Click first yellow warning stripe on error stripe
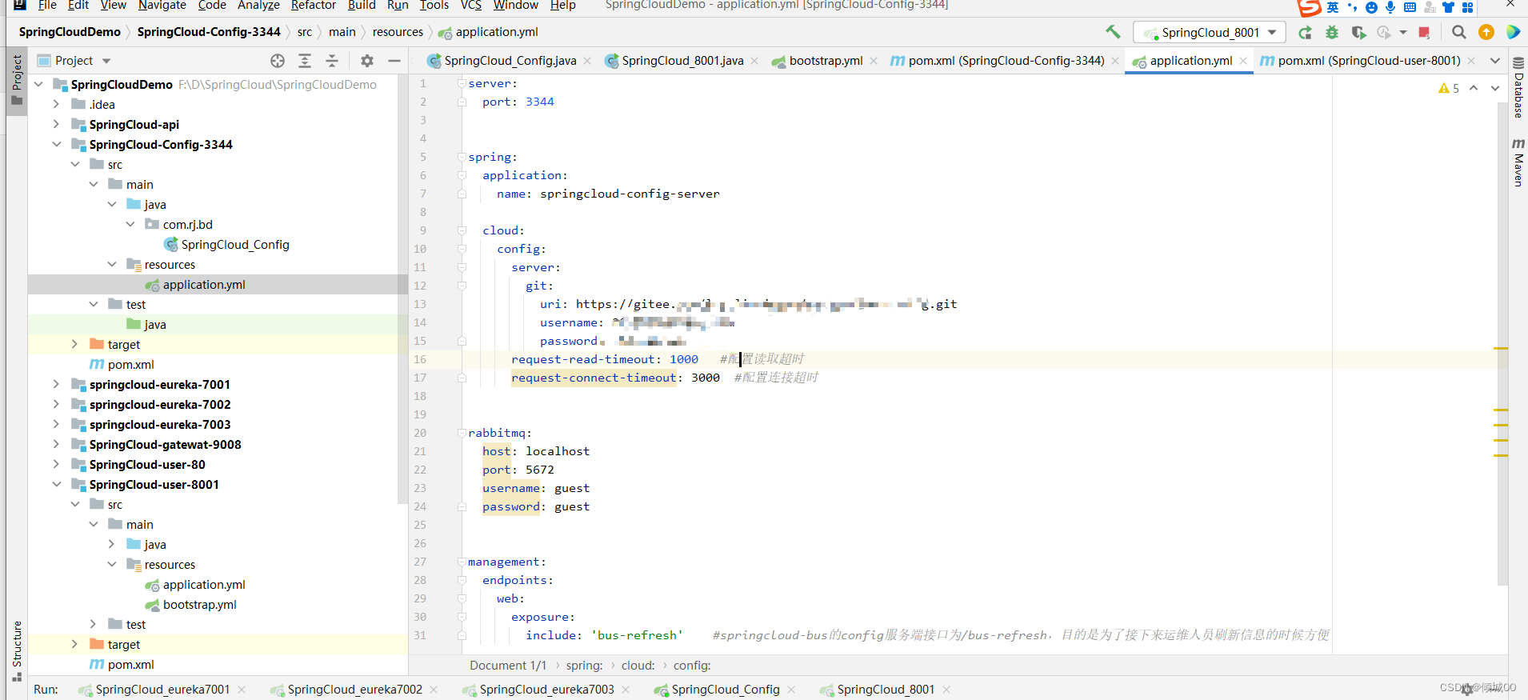This screenshot has width=1528, height=700. [1501, 349]
